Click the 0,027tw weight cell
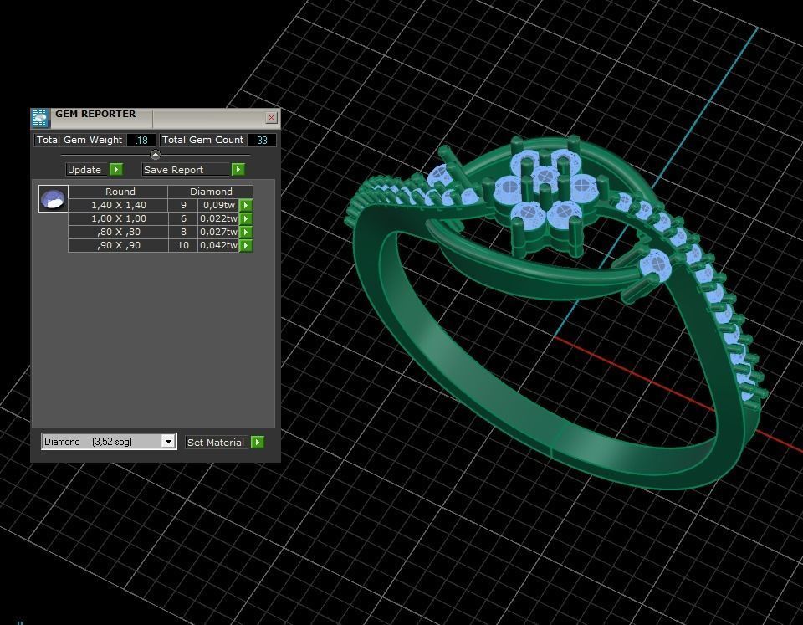The width and height of the screenshot is (803, 625). [x=218, y=232]
